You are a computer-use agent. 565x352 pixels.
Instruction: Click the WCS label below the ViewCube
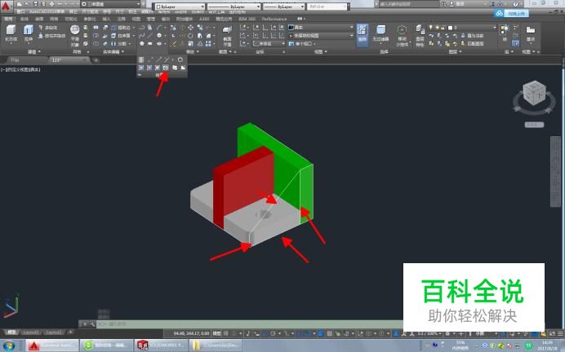click(x=534, y=125)
